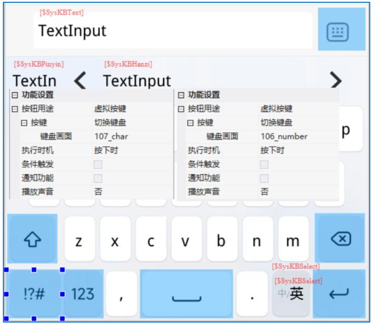Toggle the 中/英 language key
This screenshot has height=323, width=372.
pos(291,294)
